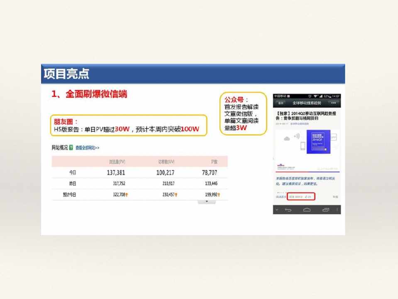Screen dimensions: 398x299
Task: Click the orange up arrow next to 322,708
Action: [x=127, y=194]
